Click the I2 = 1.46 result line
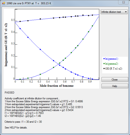 (23, 116)
